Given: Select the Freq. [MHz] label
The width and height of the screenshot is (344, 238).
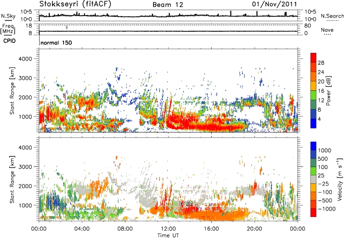Looking at the screenshot, I should coord(8,29).
